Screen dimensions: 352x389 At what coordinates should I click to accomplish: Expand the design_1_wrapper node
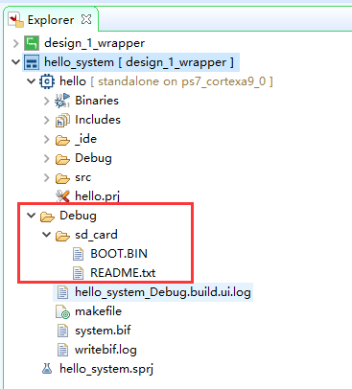pos(16,43)
